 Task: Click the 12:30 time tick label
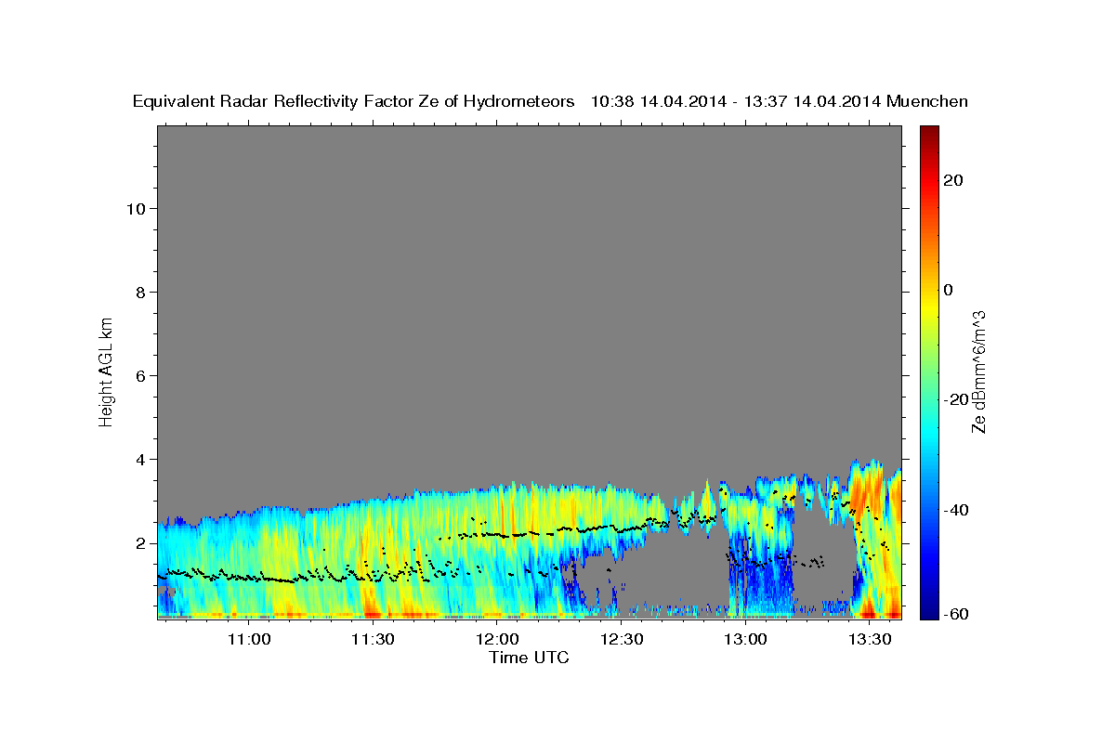click(x=622, y=639)
